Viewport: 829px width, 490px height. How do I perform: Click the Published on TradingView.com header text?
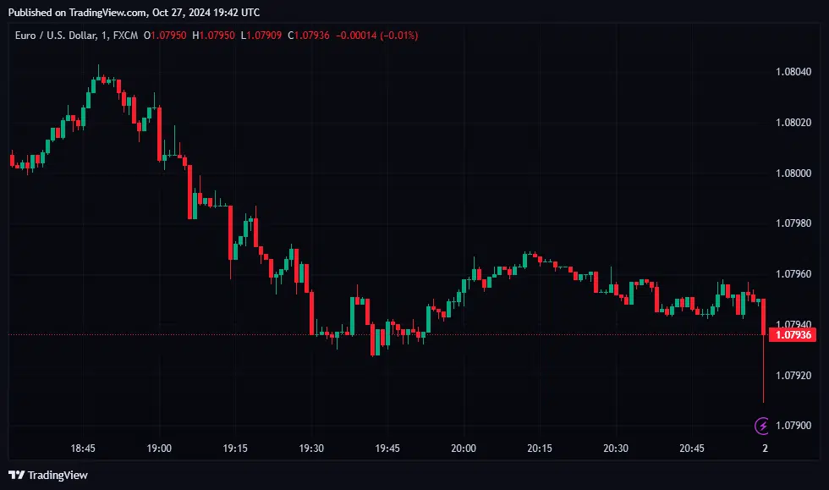pyautogui.click(x=134, y=12)
